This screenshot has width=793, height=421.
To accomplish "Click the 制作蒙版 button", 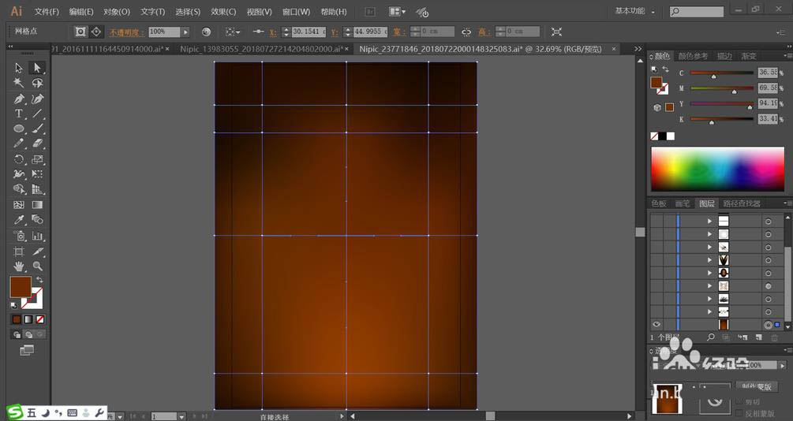I will pos(757,386).
